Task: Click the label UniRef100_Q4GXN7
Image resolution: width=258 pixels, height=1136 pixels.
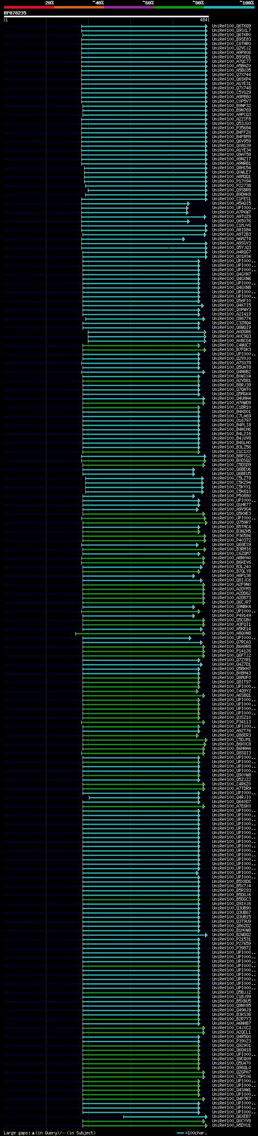Action: coord(231,274)
